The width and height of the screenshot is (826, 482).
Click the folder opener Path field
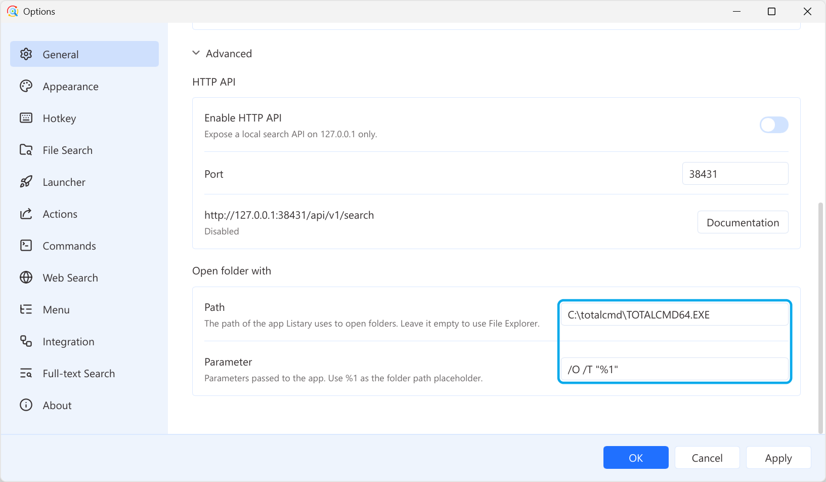(x=674, y=314)
